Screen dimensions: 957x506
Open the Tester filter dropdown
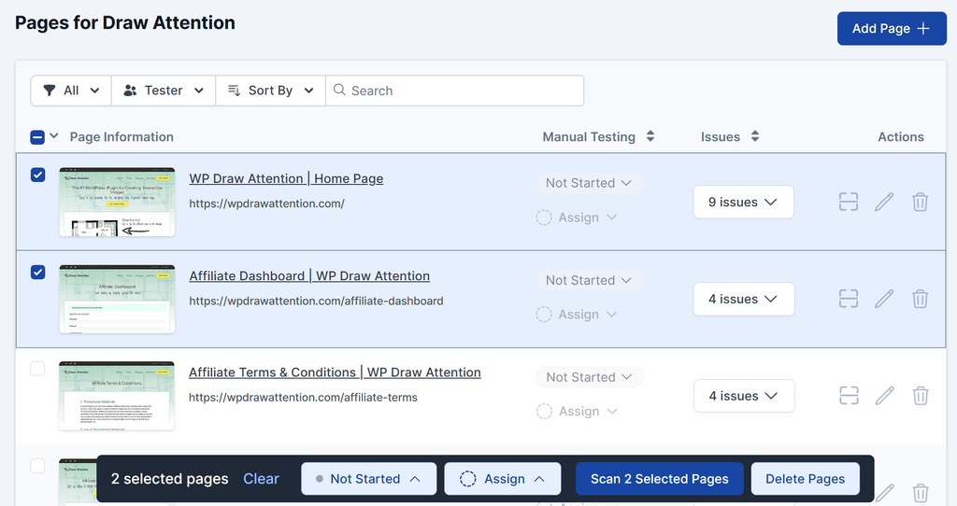tap(164, 91)
